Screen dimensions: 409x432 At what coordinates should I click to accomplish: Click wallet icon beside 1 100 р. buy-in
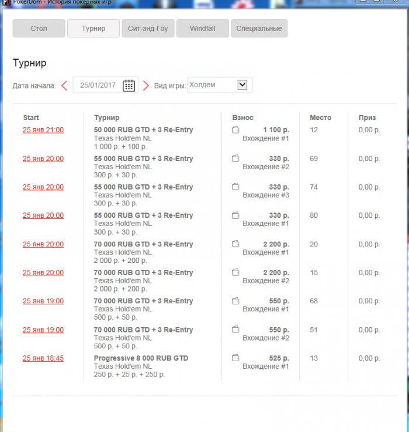pos(235,129)
